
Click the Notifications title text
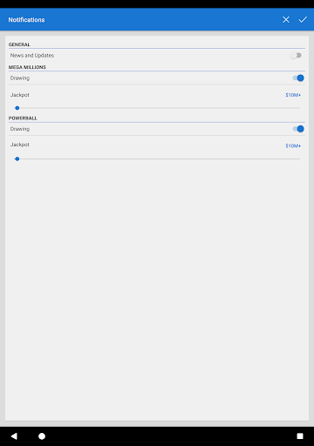[x=26, y=20]
